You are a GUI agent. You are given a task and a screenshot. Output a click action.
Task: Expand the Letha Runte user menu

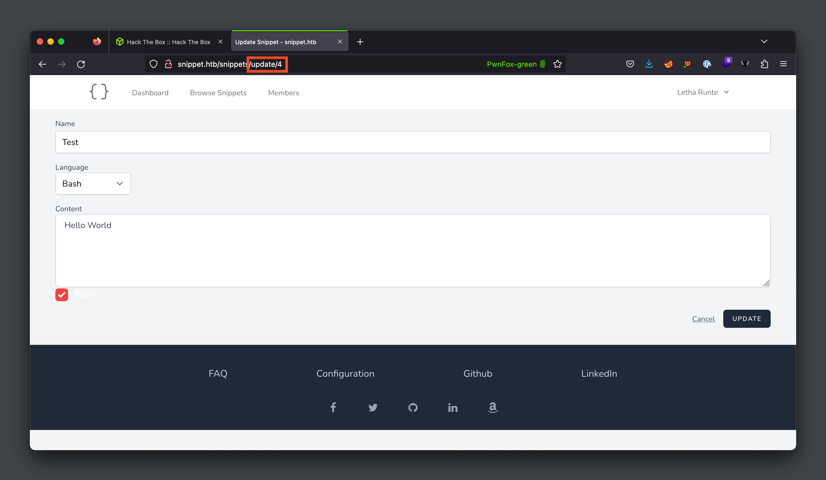(x=703, y=92)
